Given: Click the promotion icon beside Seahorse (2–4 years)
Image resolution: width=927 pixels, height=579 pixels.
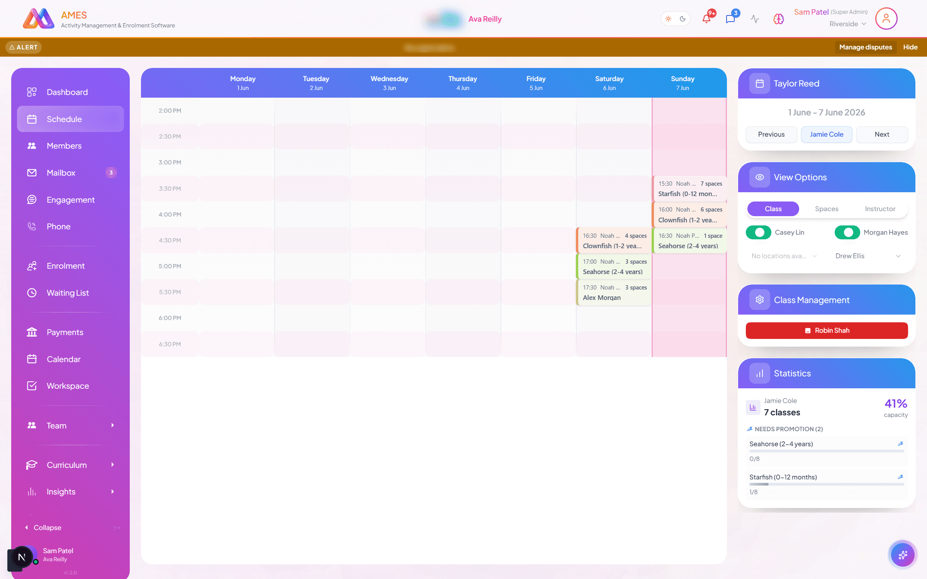Looking at the screenshot, I should (x=900, y=444).
